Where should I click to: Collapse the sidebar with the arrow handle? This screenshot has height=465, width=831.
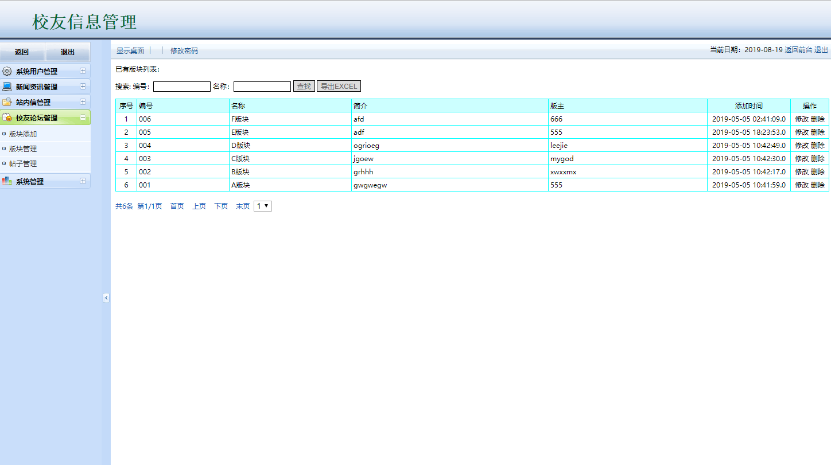[106, 298]
